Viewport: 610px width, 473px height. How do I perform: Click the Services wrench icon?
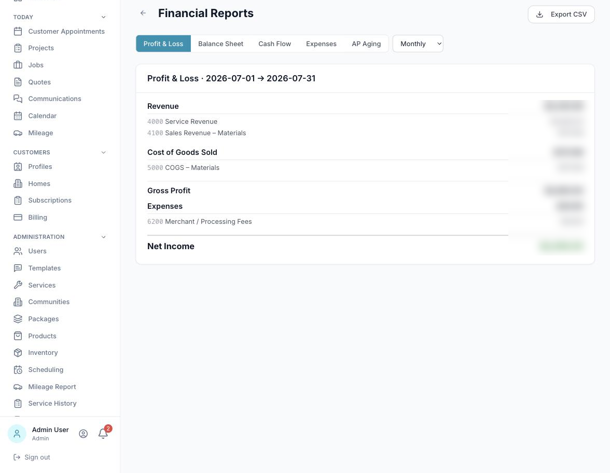click(18, 285)
